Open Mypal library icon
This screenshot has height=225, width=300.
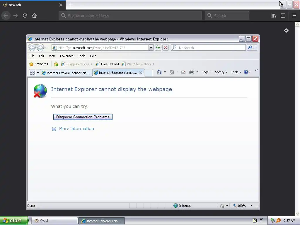coord(274,16)
